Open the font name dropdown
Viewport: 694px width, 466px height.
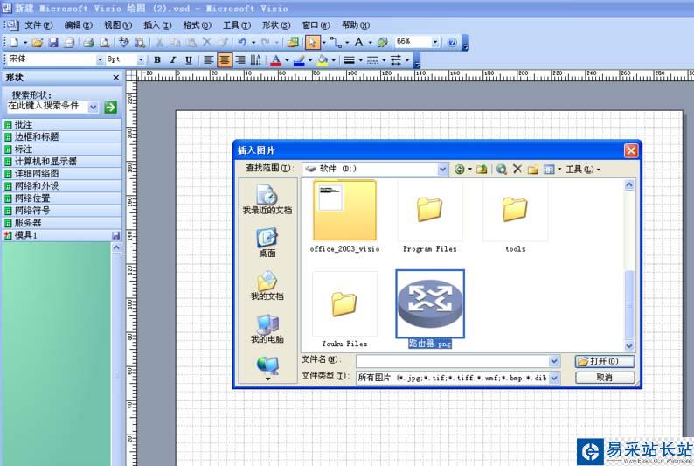pyautogui.click(x=100, y=59)
